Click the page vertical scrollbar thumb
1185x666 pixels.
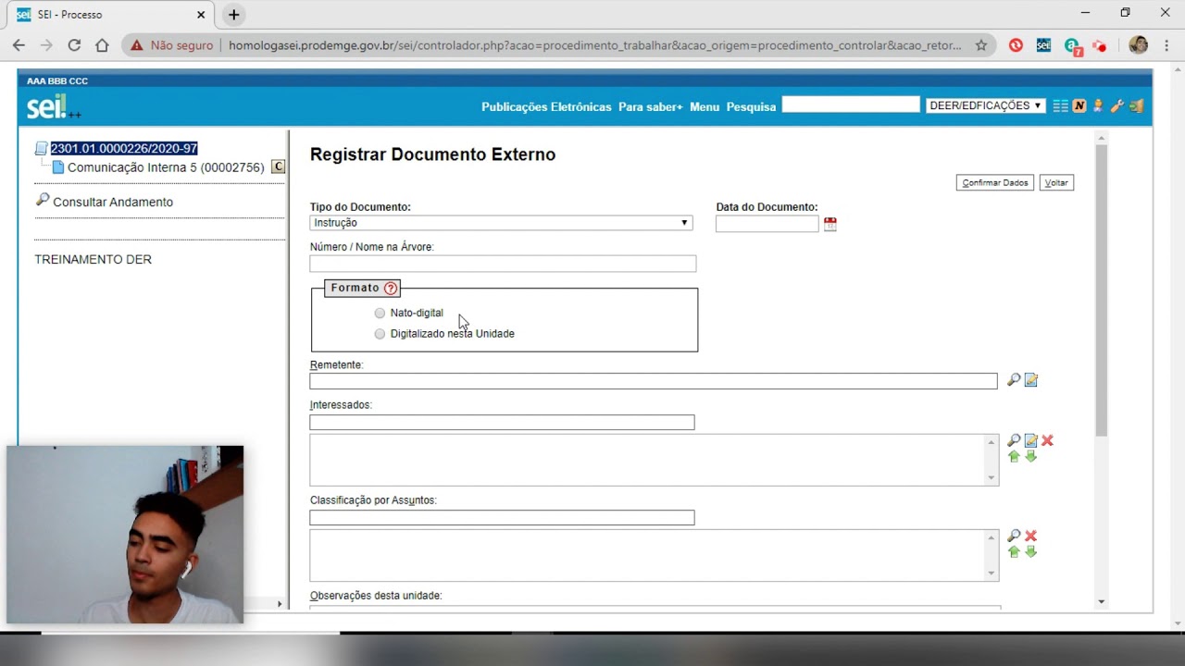[x=1101, y=290]
